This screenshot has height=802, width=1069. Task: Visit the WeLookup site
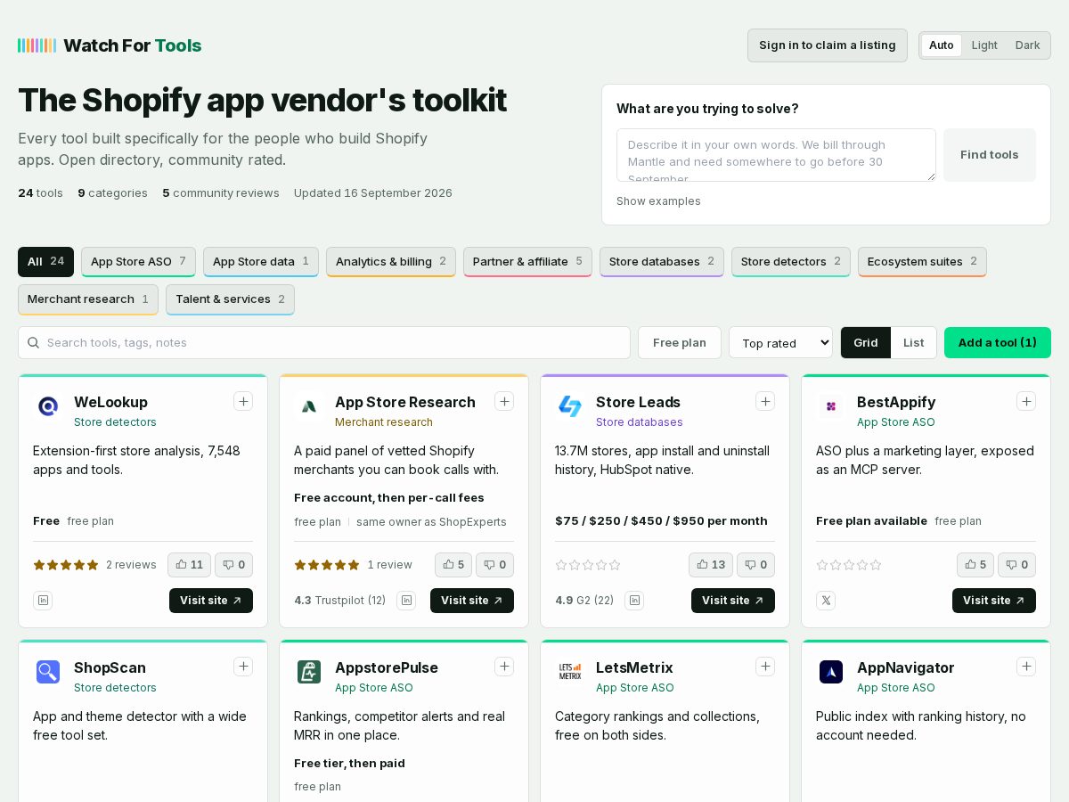click(211, 601)
